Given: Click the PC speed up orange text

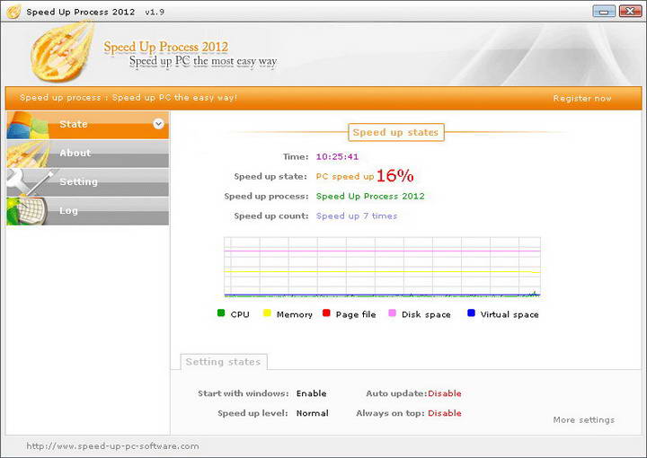Looking at the screenshot, I should coord(345,176).
